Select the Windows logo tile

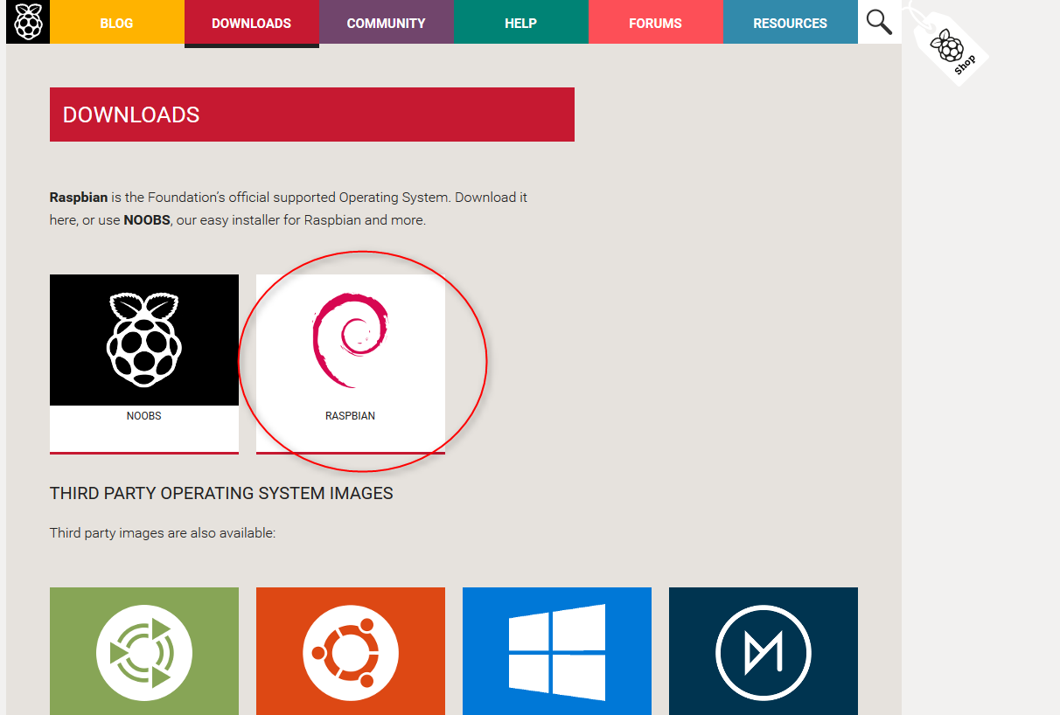557,651
